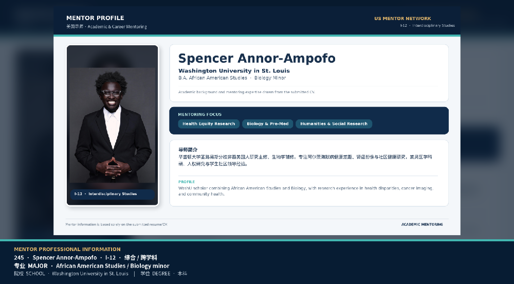The height and width of the screenshot is (284, 514).
Task: Click the PROFILE section label
Action: 187,182
